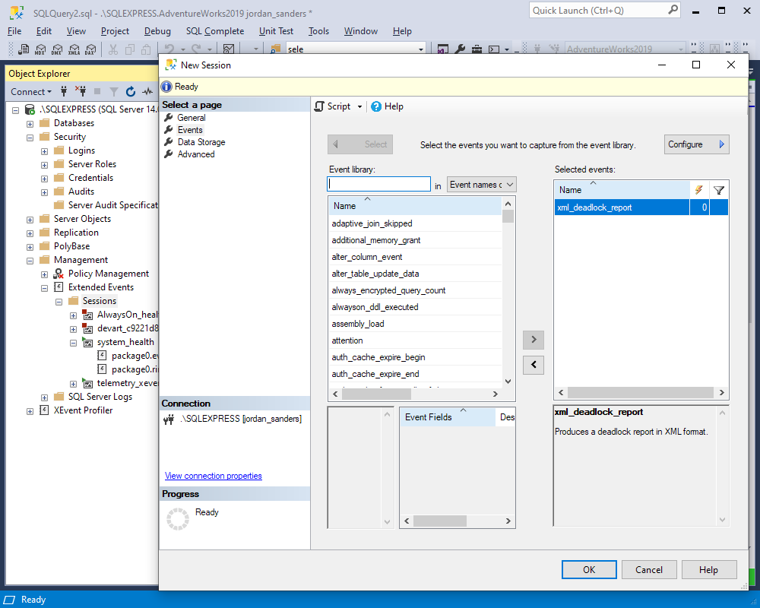Click the Help button at dialog bottom

tap(708, 570)
